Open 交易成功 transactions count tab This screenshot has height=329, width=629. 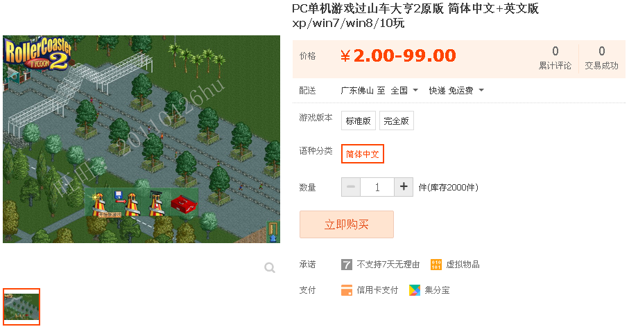pyautogui.click(x=602, y=58)
